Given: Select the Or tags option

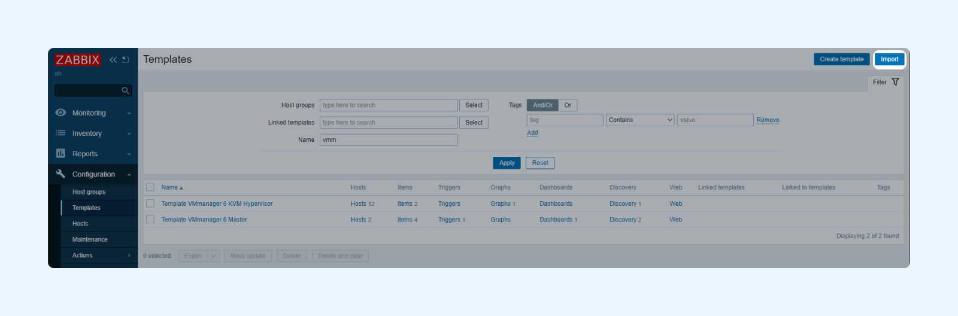Looking at the screenshot, I should pos(568,105).
